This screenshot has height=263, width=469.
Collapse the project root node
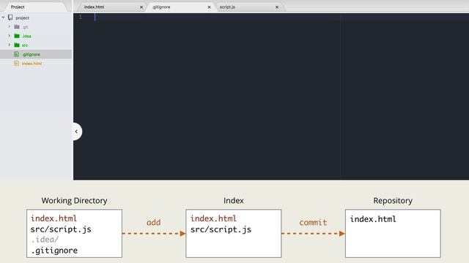3,18
